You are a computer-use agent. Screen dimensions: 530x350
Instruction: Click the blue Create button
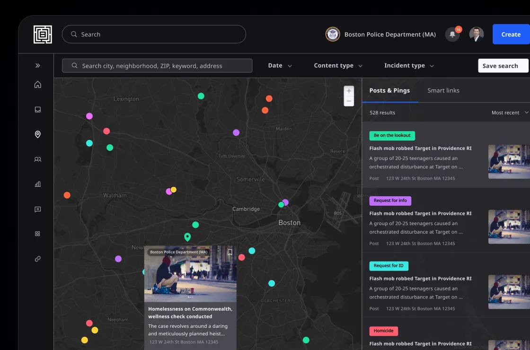point(511,35)
